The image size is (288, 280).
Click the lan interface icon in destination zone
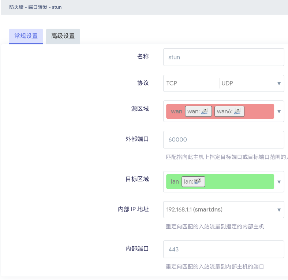[198, 181]
